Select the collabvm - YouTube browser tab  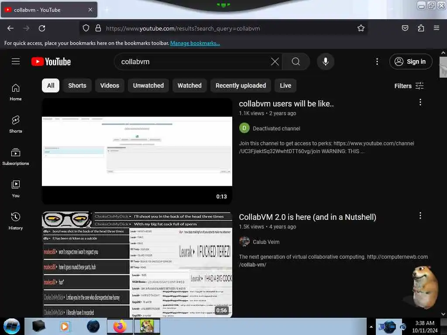coord(49,10)
